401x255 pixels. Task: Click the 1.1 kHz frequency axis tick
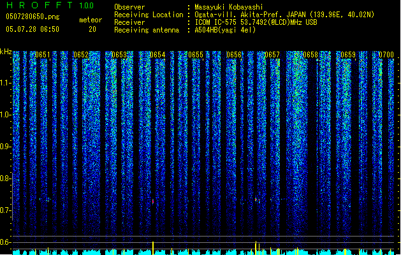click(x=6, y=83)
